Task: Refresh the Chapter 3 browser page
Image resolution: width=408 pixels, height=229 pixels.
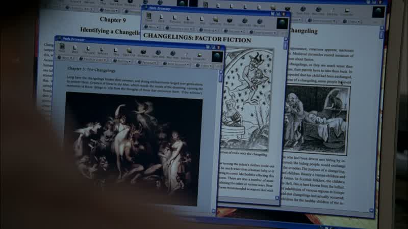Action: pos(103,50)
